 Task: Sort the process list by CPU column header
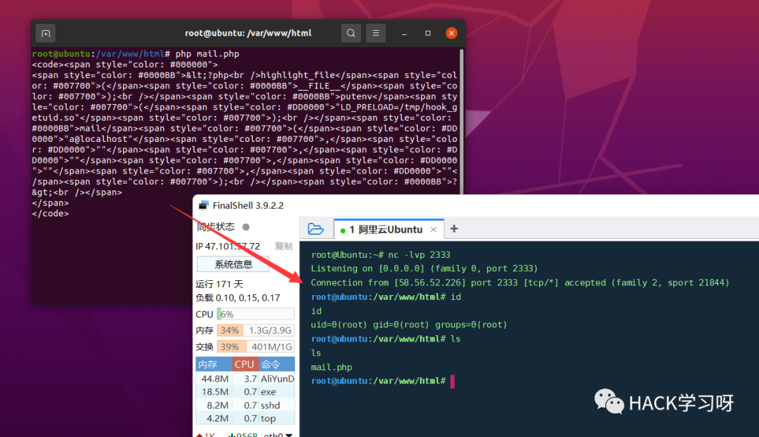(x=245, y=365)
